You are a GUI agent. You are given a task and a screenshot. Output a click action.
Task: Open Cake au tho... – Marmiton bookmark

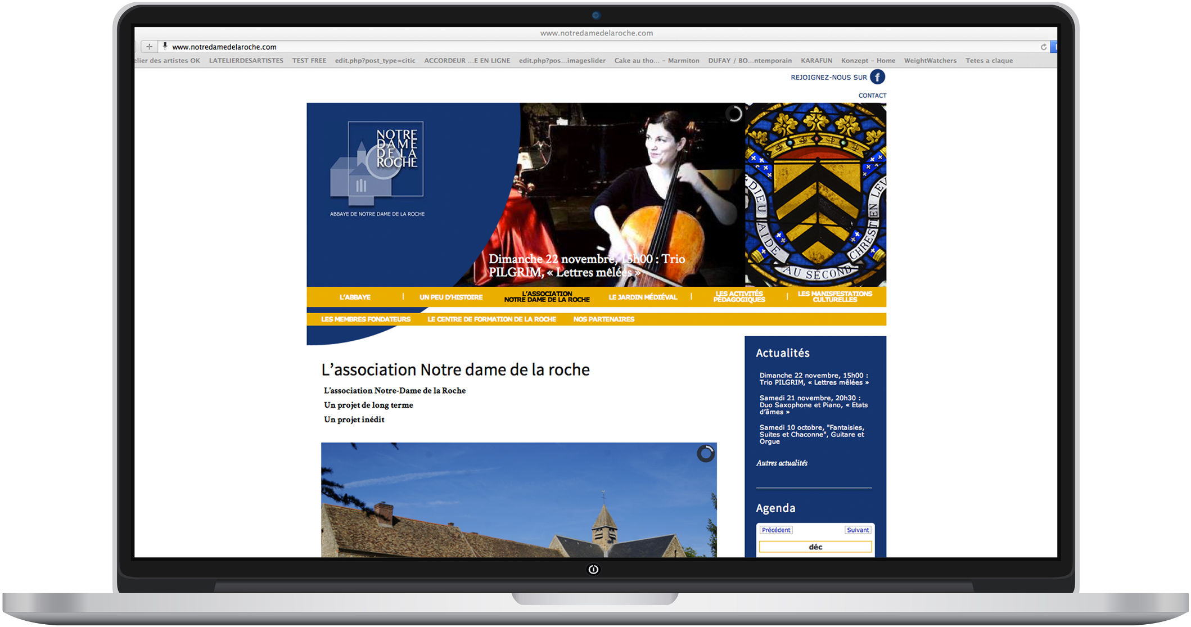point(657,61)
